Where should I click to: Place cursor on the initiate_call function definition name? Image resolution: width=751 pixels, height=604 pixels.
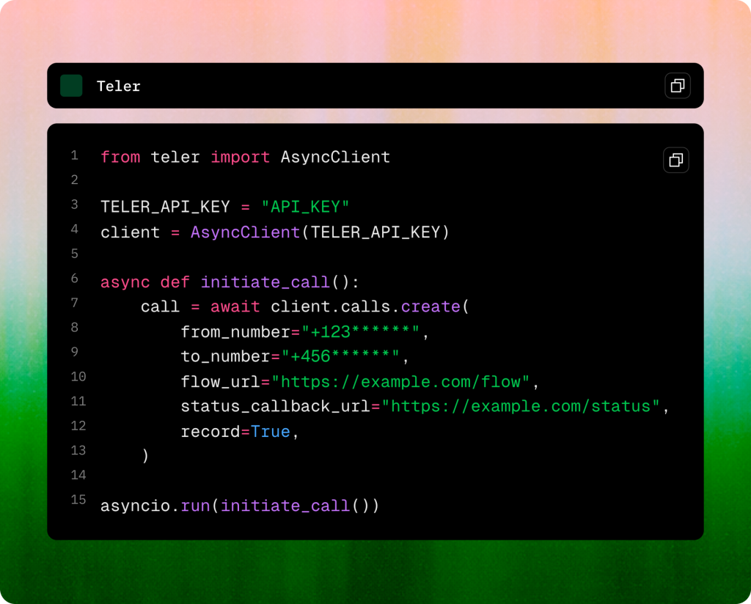click(x=265, y=282)
